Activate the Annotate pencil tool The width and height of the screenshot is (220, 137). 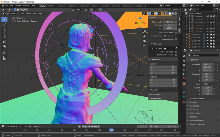coord(4,53)
